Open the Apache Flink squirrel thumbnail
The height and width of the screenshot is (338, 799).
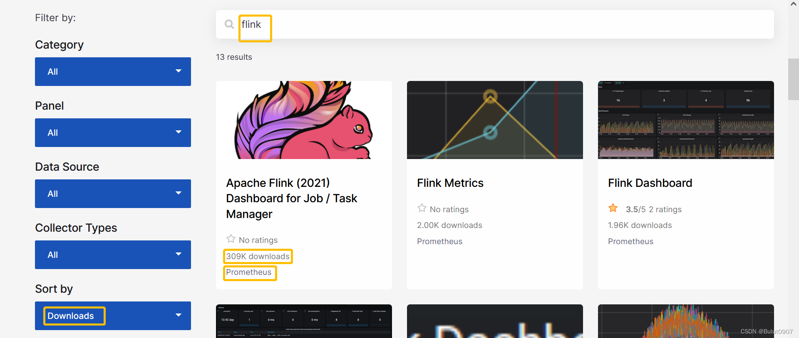tap(304, 120)
